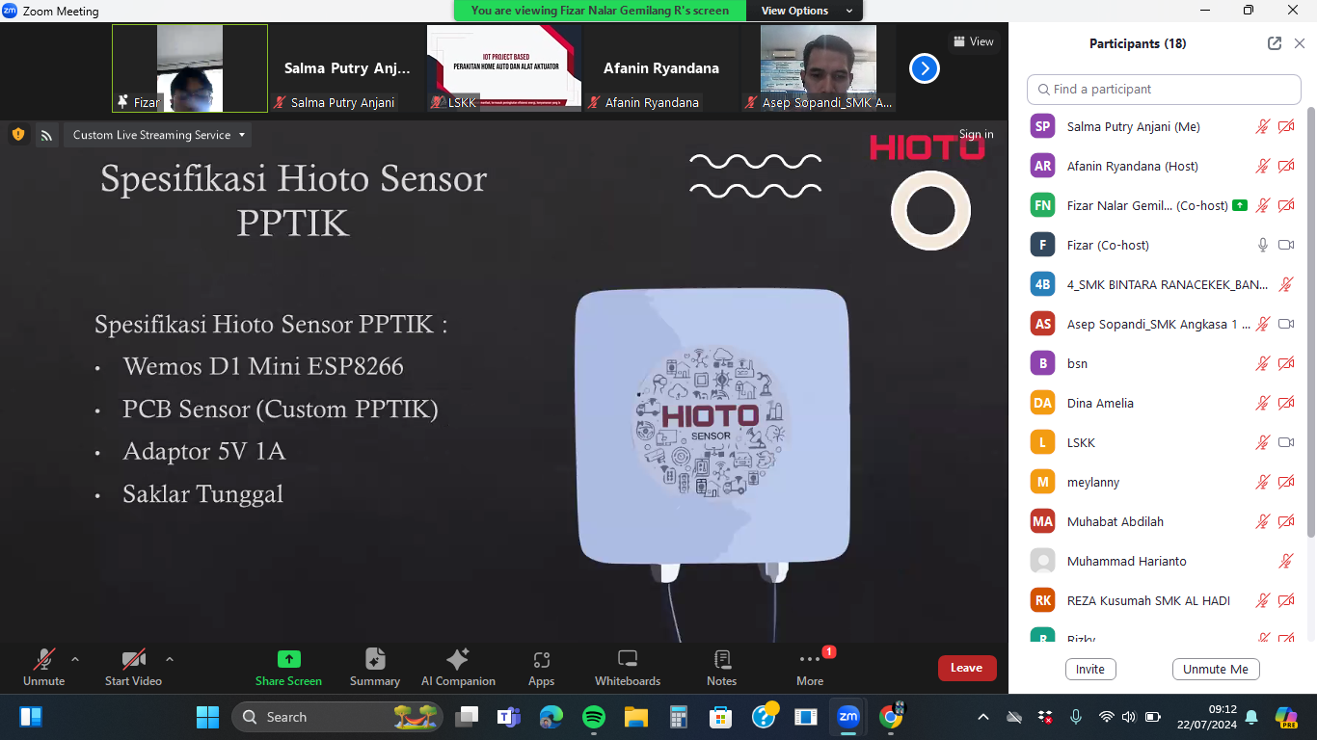Click Fizar (Co-host) camera icon

pyautogui.click(x=1286, y=245)
